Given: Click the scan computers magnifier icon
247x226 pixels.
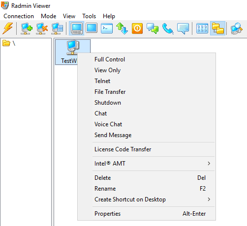Looking at the screenshot, I should pos(236,28).
